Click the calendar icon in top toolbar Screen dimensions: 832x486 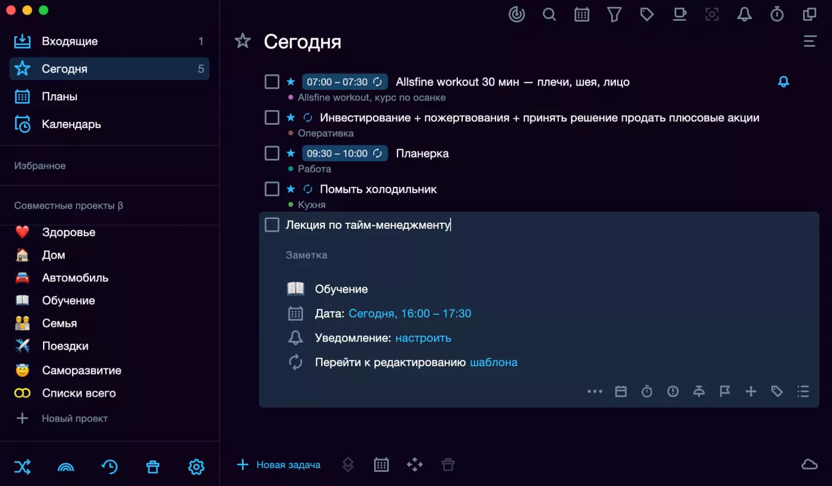point(582,14)
